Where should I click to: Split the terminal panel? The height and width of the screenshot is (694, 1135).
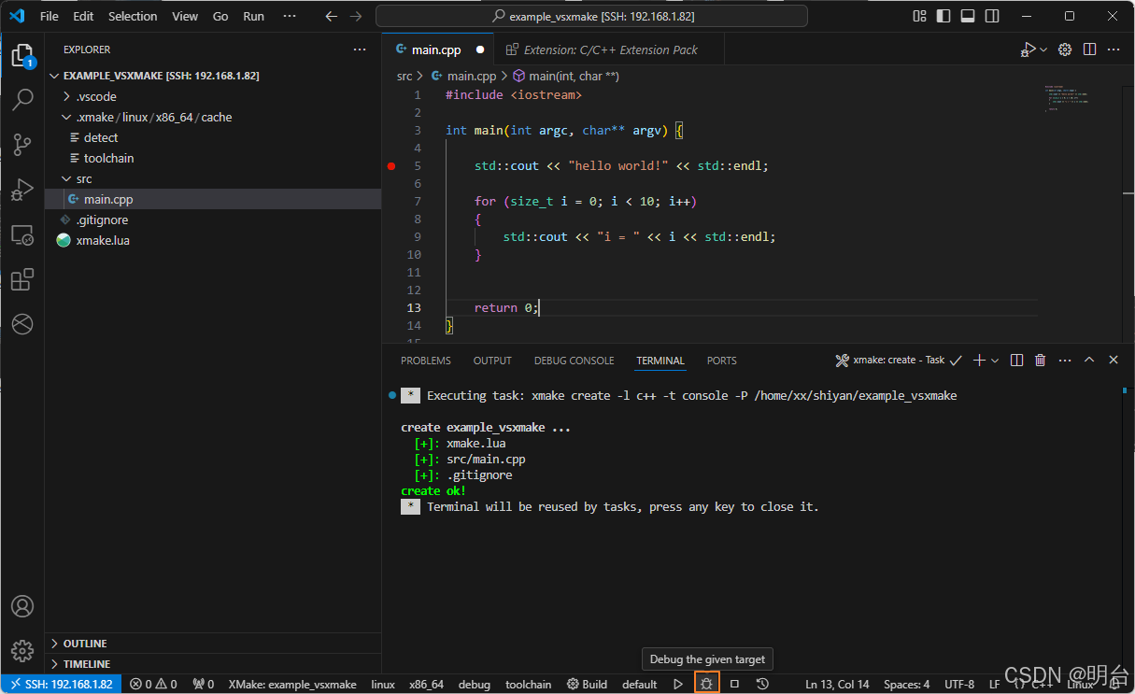[1016, 360]
